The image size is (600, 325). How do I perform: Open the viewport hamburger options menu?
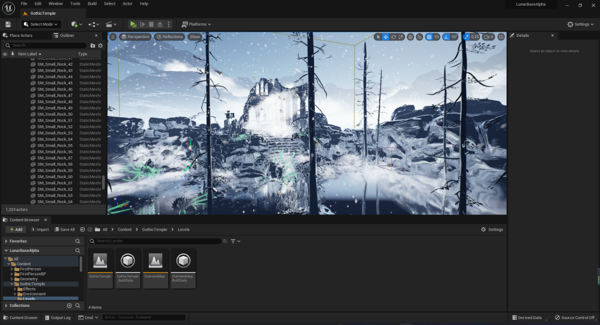pyautogui.click(x=113, y=37)
